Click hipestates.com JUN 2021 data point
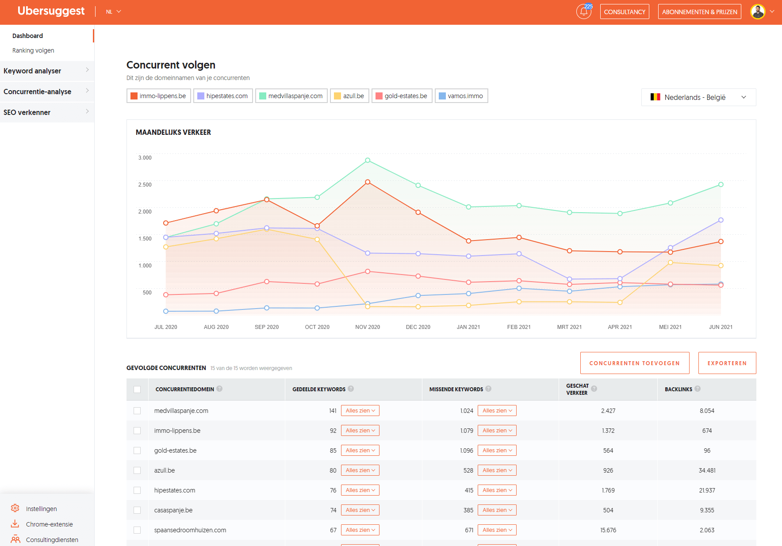 (721, 220)
